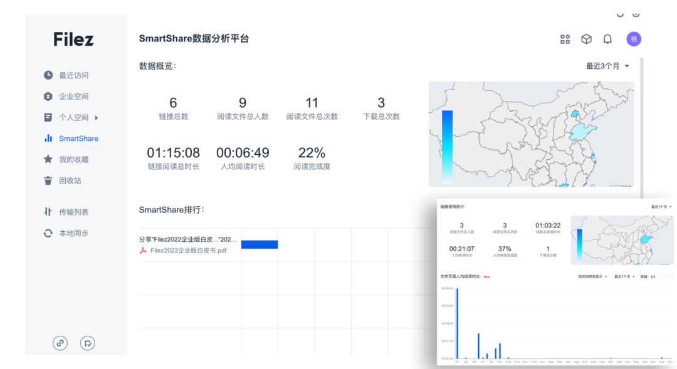The height and width of the screenshot is (369, 677).
Task: Click highlighted Beijing region on main map
Action: tap(575, 114)
